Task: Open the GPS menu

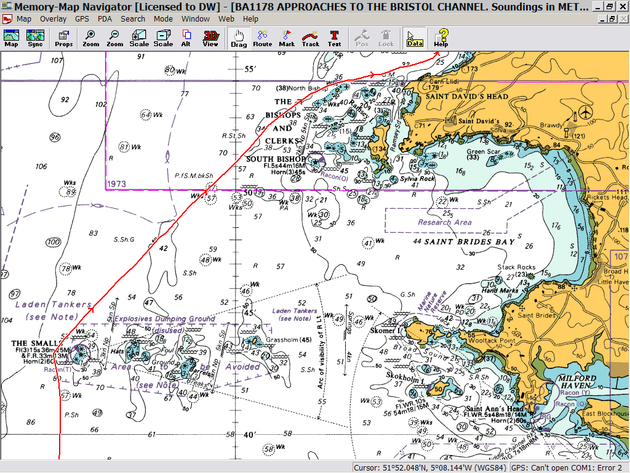Action: click(82, 19)
